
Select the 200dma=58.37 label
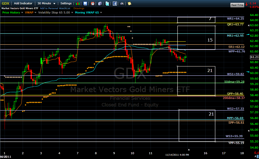pos(234,98)
